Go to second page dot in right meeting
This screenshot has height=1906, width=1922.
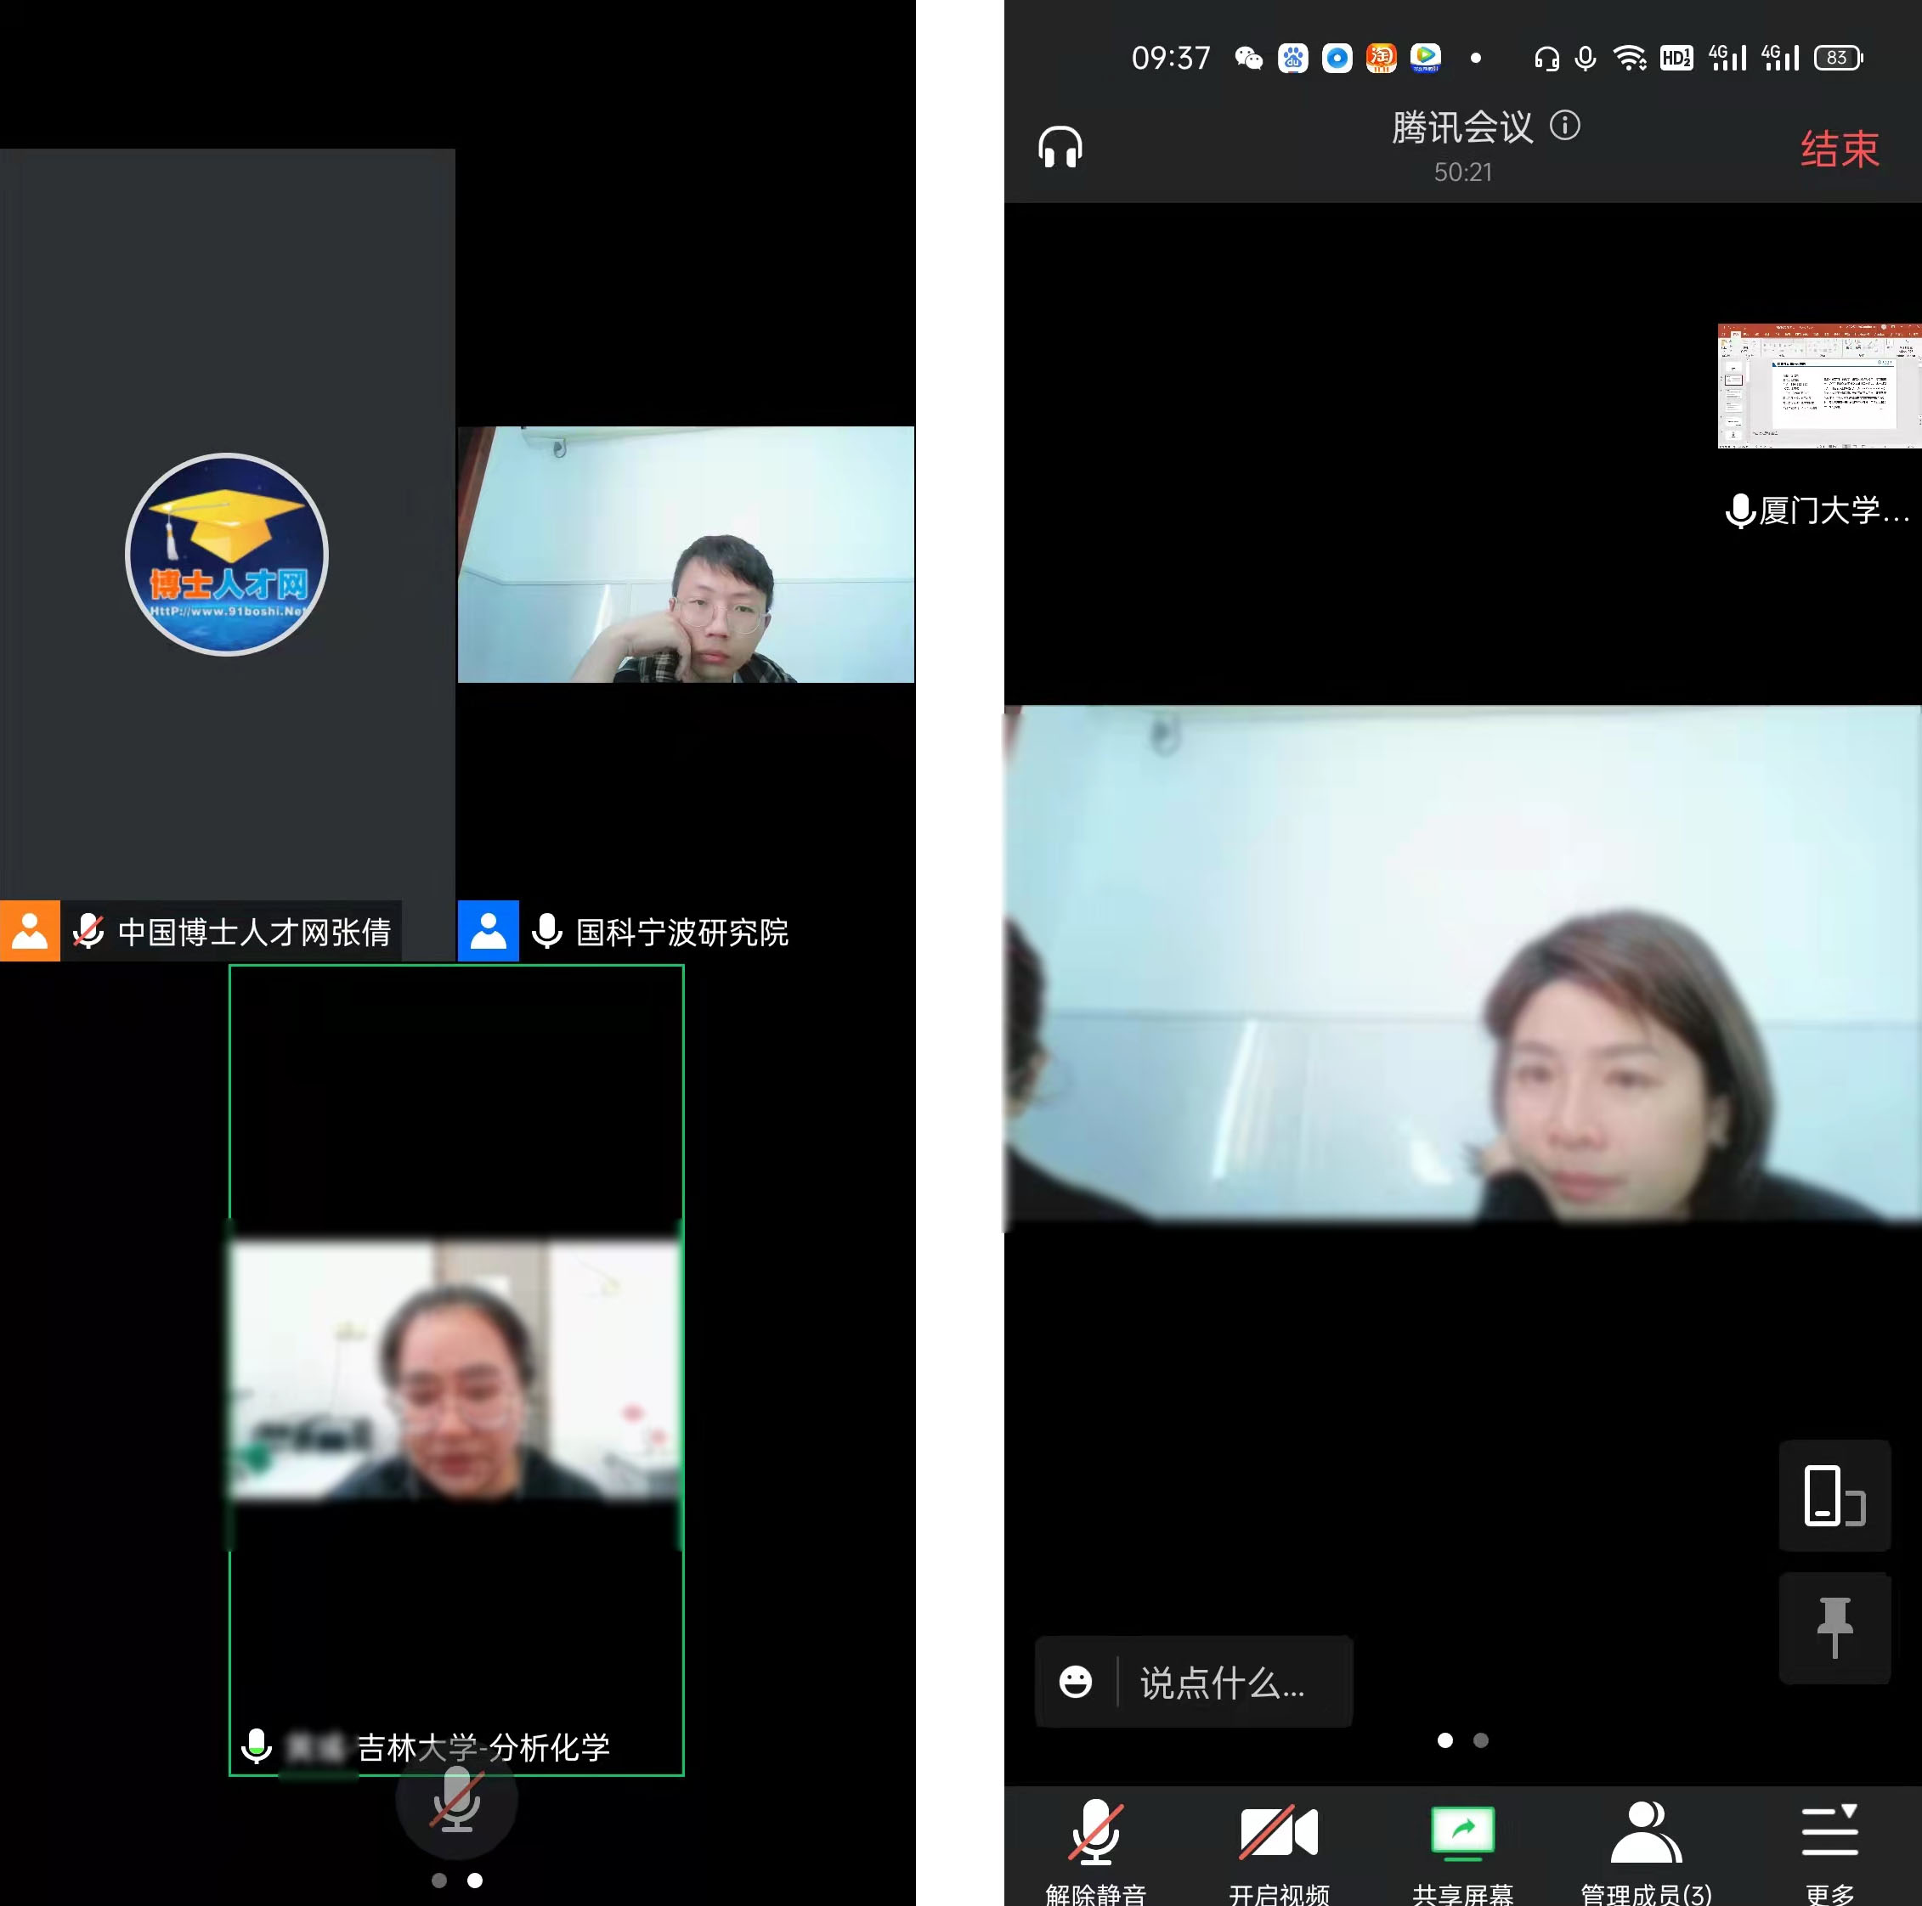(1480, 1740)
